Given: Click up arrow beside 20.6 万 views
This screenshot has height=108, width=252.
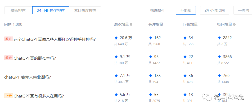Looking at the screenshot, I should click(x=116, y=38).
